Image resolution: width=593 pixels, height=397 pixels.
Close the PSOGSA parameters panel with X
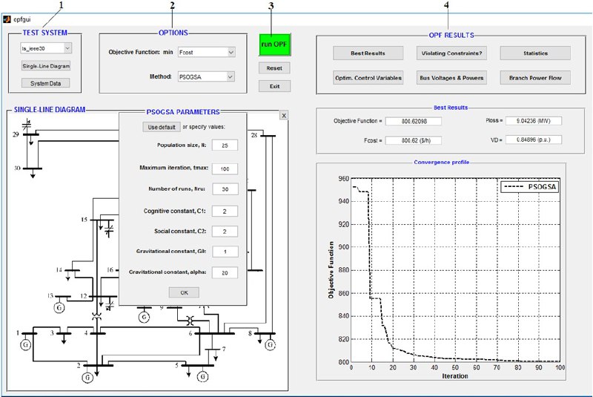pos(284,116)
